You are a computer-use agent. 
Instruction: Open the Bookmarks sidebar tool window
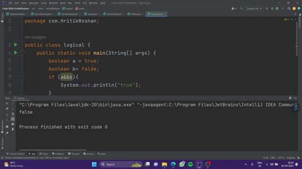pos(2,127)
